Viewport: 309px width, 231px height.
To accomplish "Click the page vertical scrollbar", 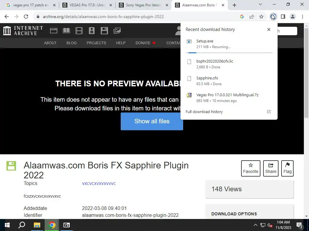I will 306,73.
